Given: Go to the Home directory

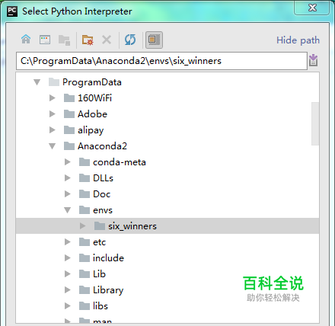Looking at the screenshot, I should click(x=26, y=40).
